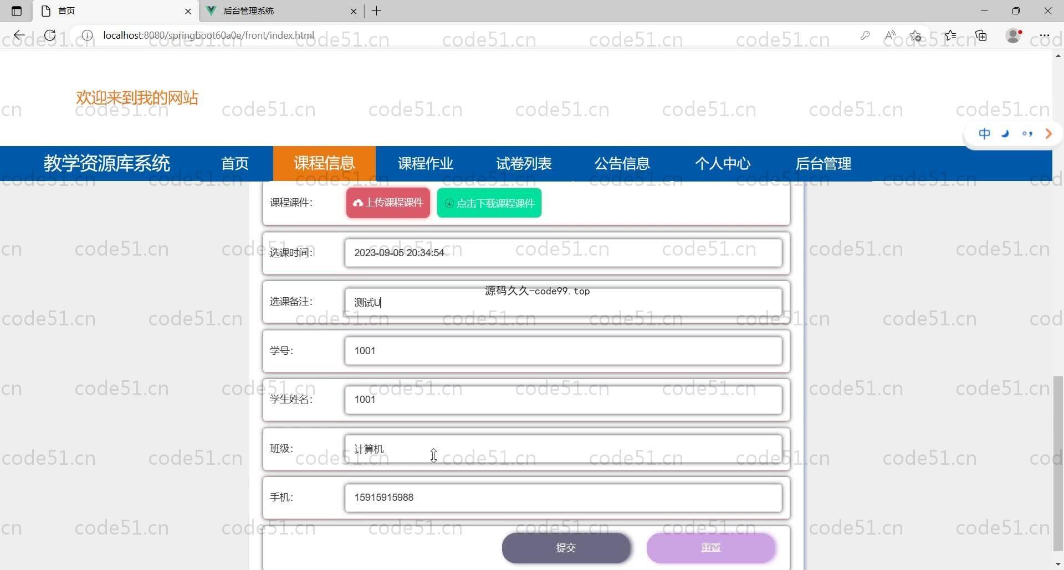Go to 首页 in the navigation bar
1064x570 pixels.
pyautogui.click(x=235, y=164)
